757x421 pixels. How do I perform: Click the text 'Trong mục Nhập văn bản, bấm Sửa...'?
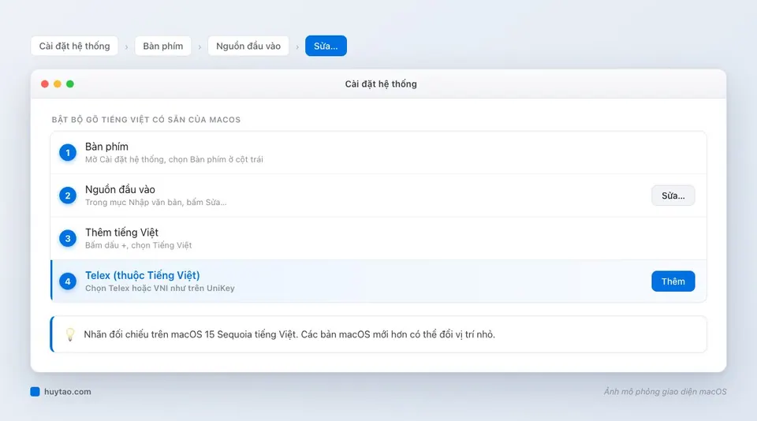(156, 203)
